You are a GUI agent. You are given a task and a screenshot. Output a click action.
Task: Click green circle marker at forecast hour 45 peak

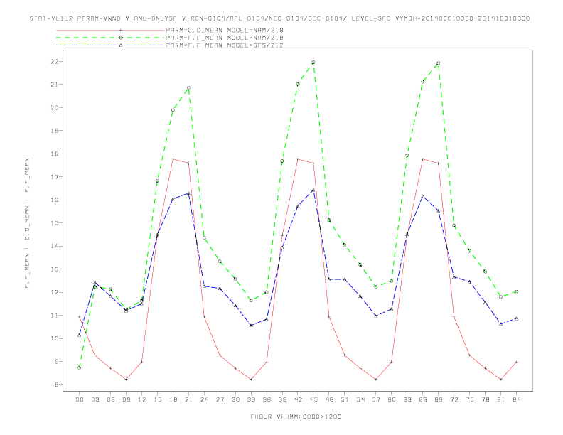(313, 63)
